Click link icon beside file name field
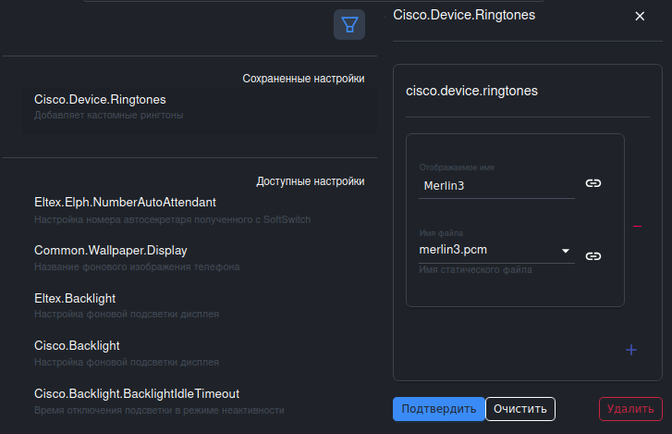This screenshot has width=672, height=434. click(x=593, y=255)
